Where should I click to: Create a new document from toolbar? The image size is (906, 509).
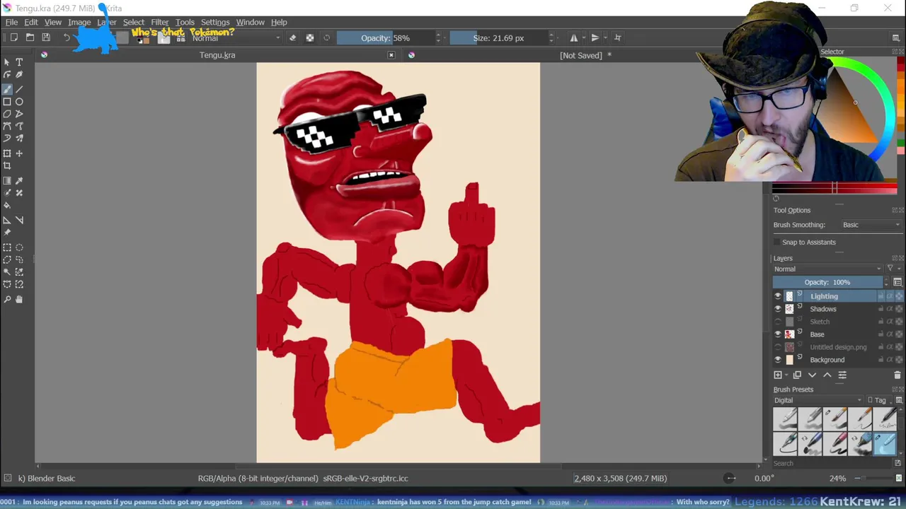(13, 37)
